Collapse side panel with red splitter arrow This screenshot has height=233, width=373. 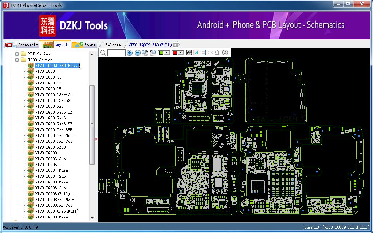coord(96,139)
